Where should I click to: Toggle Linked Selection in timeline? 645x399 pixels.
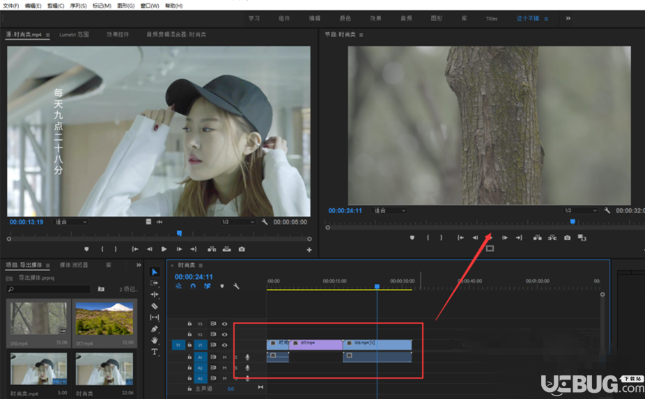208,286
